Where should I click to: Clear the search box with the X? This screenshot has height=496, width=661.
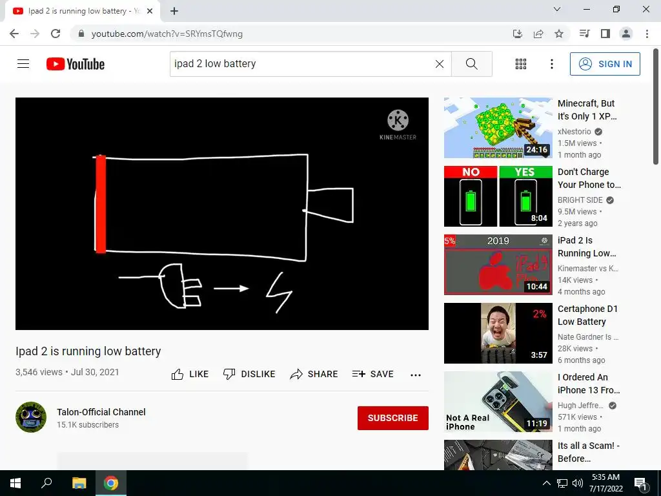pos(439,64)
